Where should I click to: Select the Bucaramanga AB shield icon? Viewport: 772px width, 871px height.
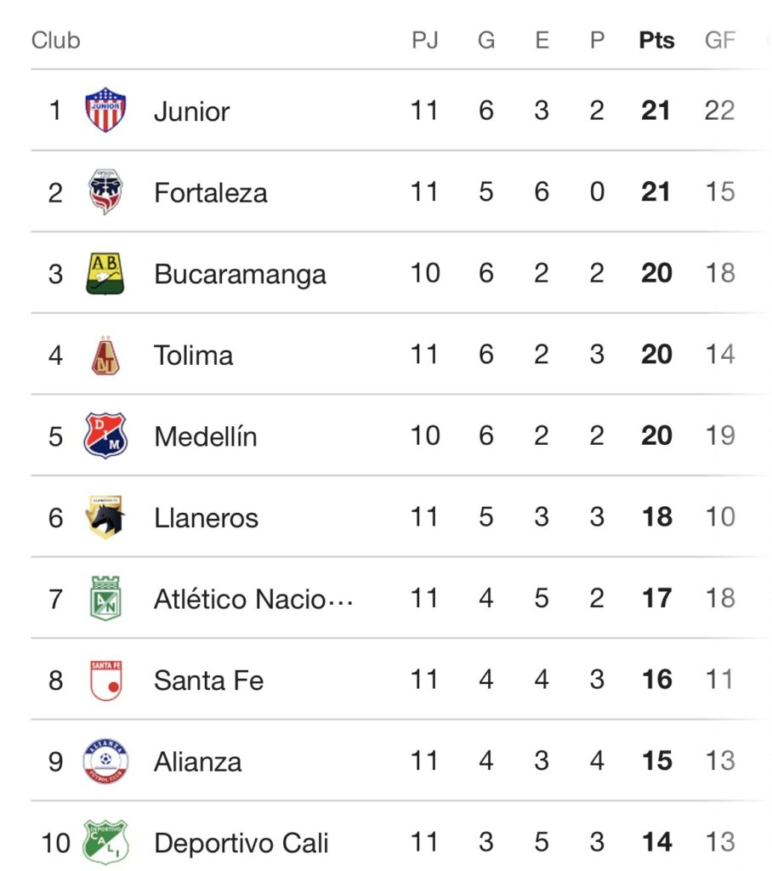point(105,273)
